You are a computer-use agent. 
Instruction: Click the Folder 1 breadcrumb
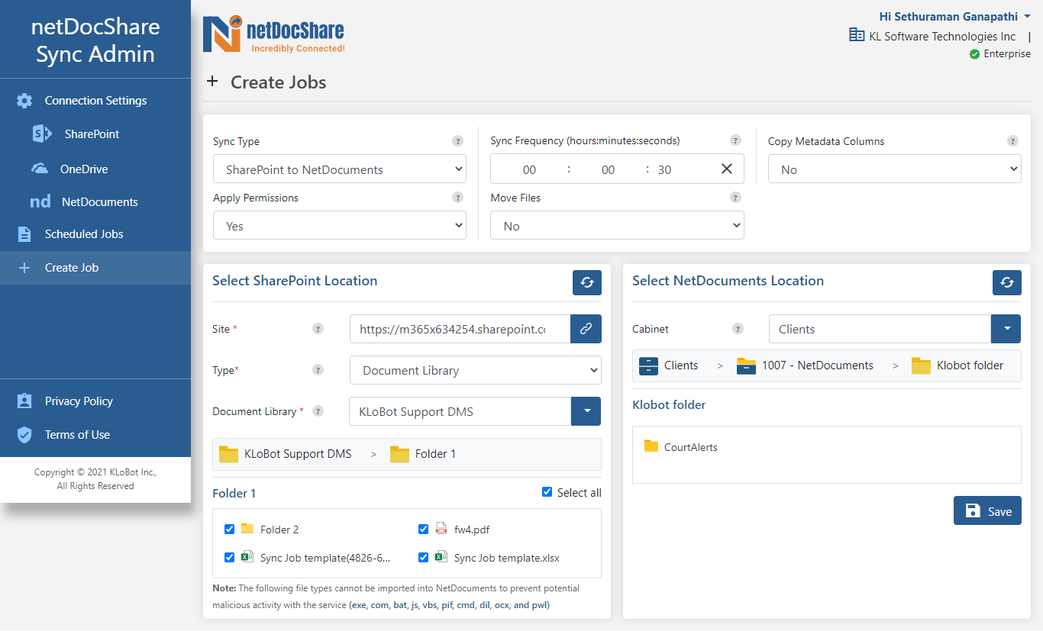click(x=423, y=454)
